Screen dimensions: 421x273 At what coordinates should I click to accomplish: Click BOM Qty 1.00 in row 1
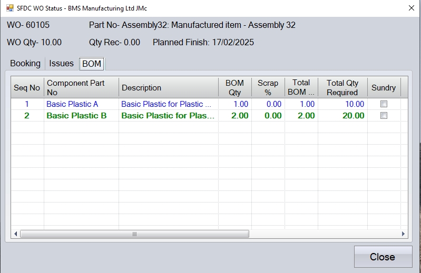235,104
